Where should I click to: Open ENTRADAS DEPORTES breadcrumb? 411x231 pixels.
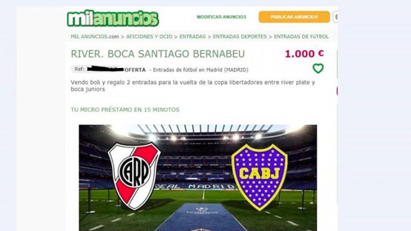coord(240,37)
